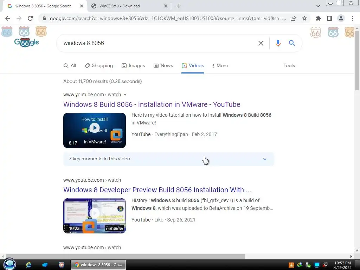Launch the media player taskbar icon
Image resolution: width=360 pixels, height=270 pixels.
(61, 265)
